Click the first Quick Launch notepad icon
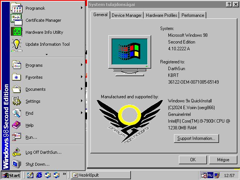 pos(30,175)
